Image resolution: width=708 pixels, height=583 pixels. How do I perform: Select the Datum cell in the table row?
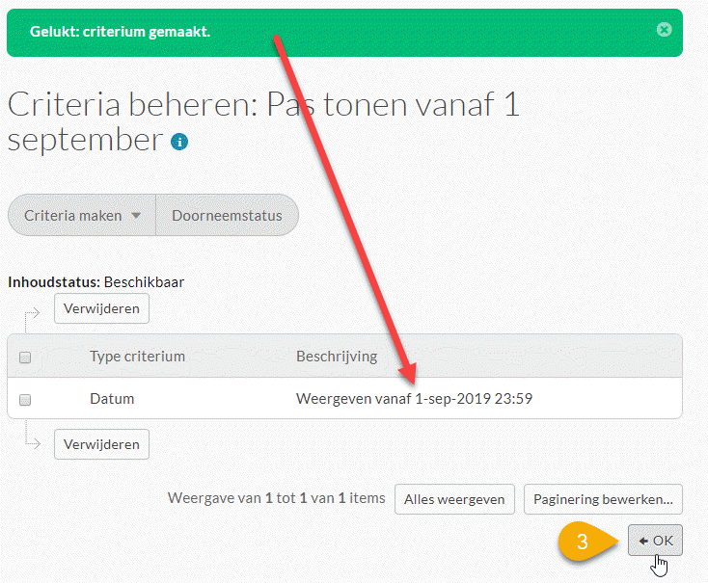pyautogui.click(x=112, y=399)
